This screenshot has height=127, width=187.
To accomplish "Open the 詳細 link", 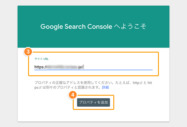I will pyautogui.click(x=105, y=87).
